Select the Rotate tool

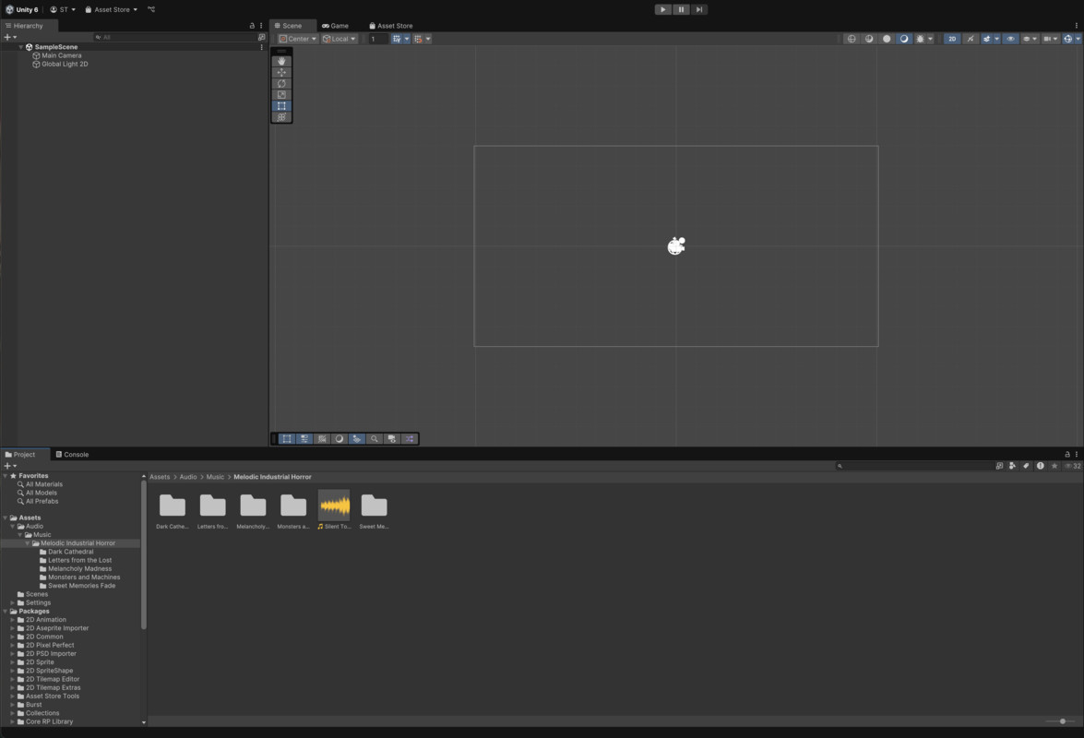(281, 84)
